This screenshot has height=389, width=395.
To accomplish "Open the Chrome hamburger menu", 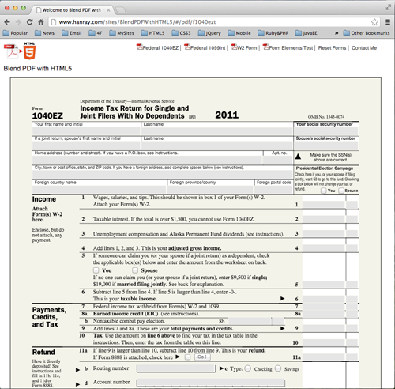I will [x=387, y=22].
